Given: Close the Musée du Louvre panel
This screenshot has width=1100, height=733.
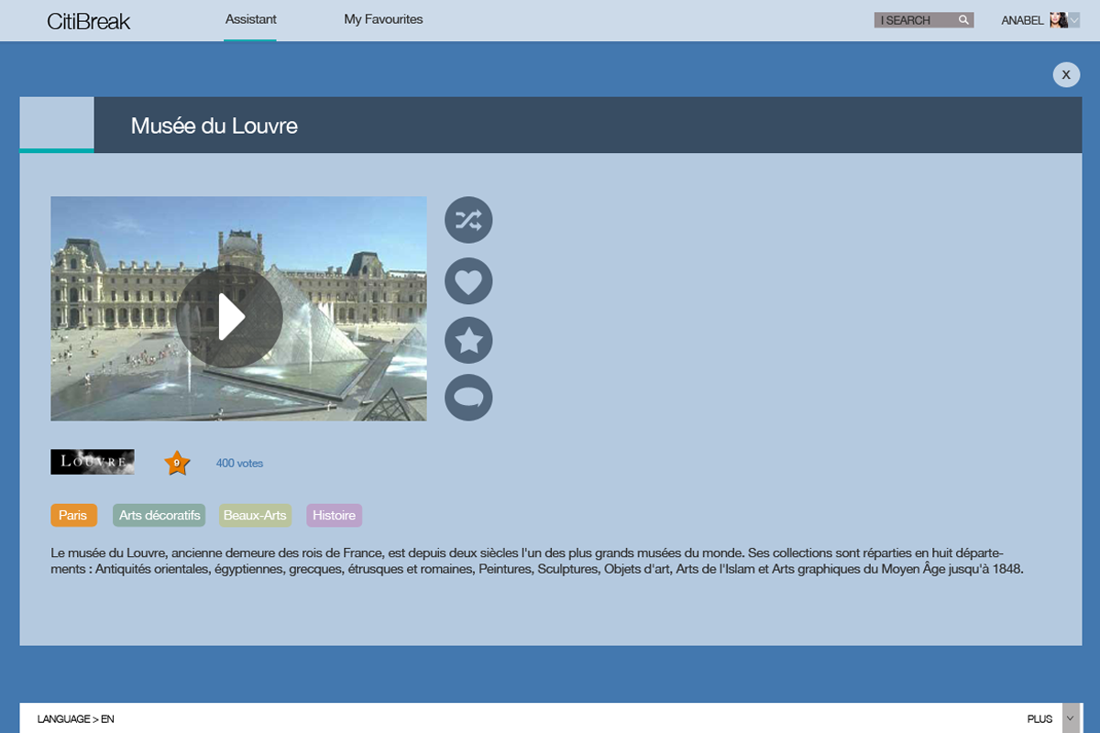Looking at the screenshot, I should click(x=1066, y=74).
